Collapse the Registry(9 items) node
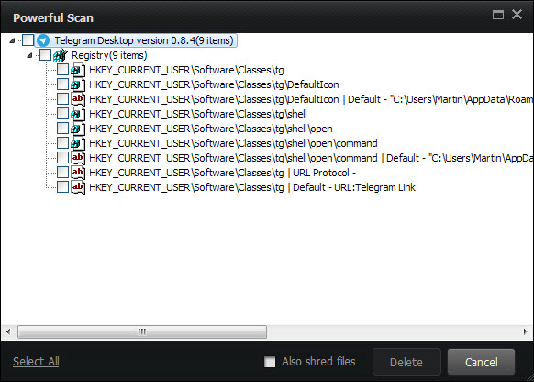The image size is (534, 382). [29, 55]
